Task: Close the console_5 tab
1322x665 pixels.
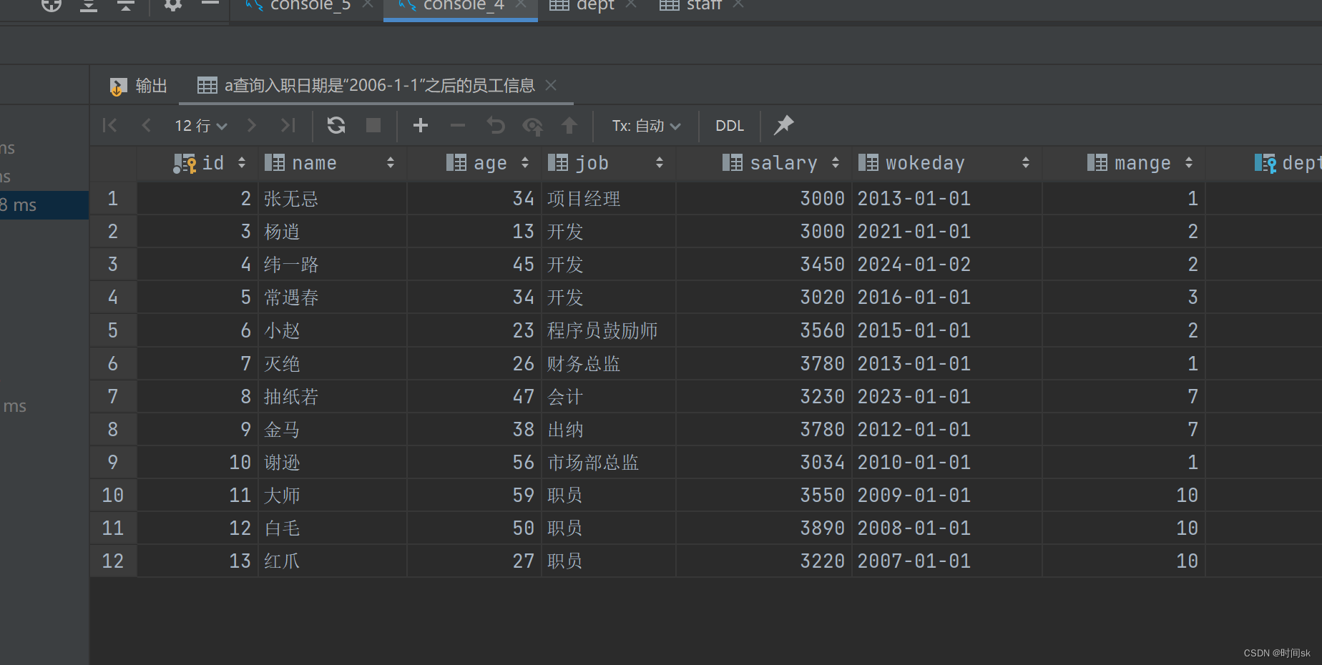Action: pyautogui.click(x=368, y=4)
